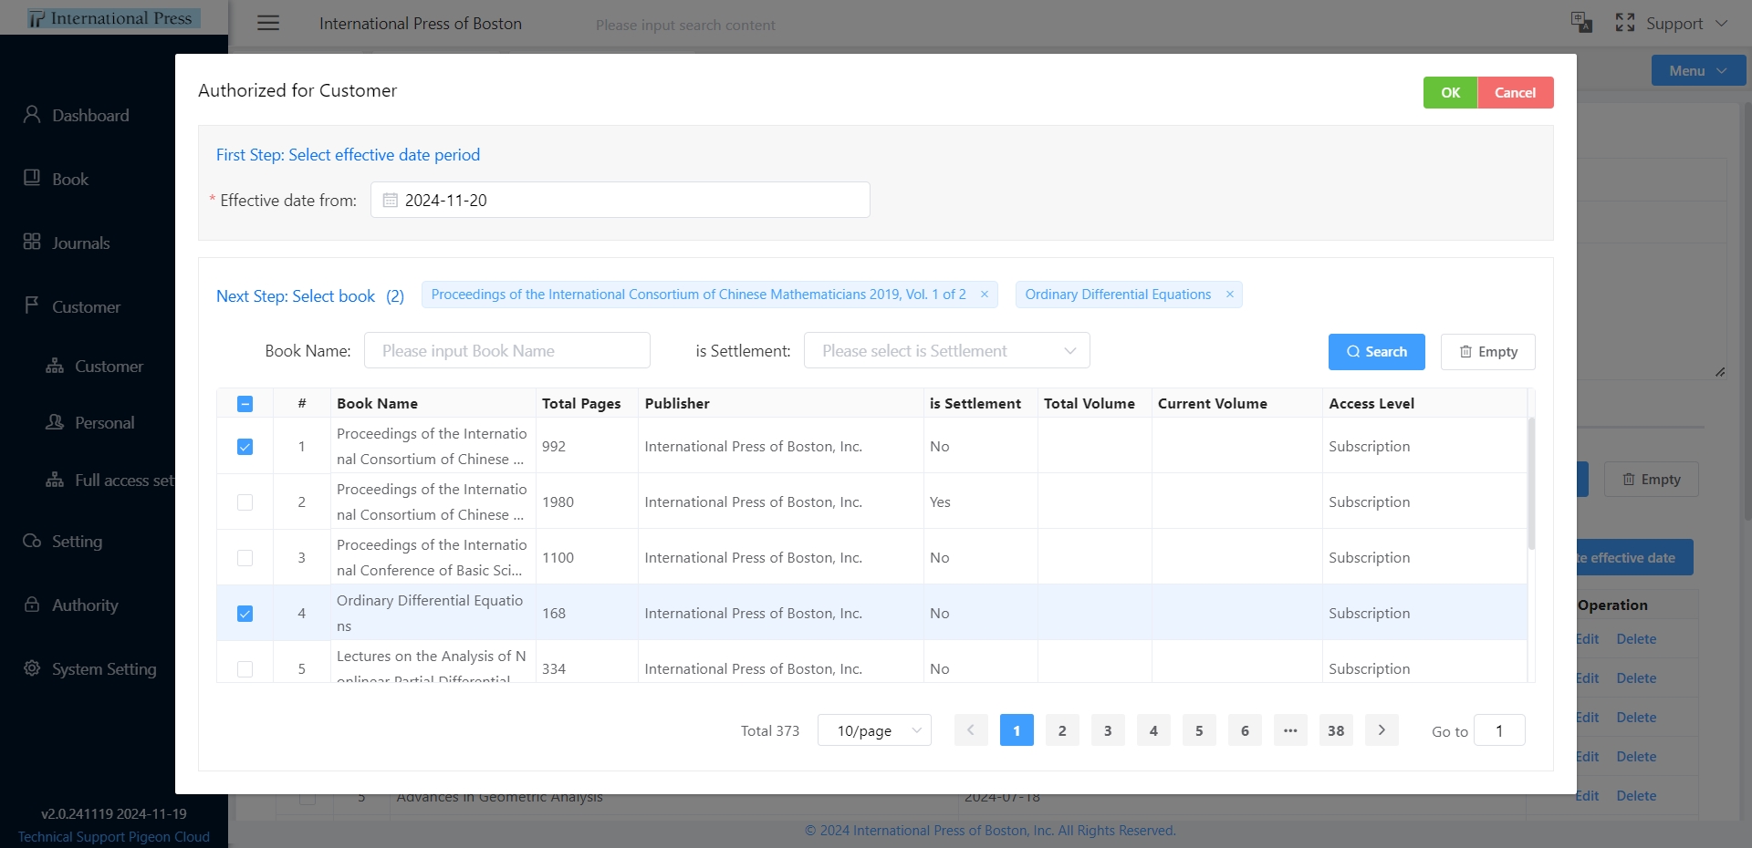Screen dimensions: 1752x848
Task: Click the trash icon on dialog Empty button
Action: point(1465,352)
